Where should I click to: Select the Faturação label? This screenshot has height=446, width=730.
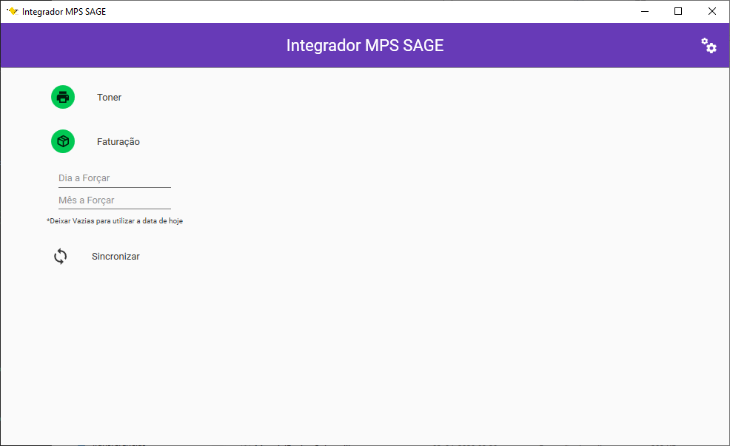(118, 142)
